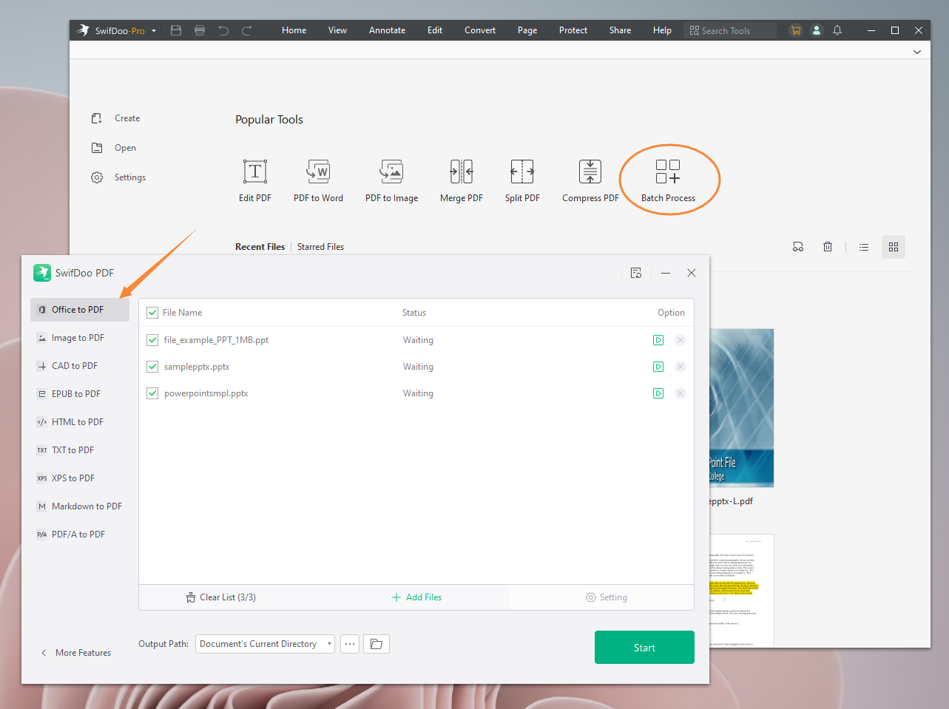Select the Merge PDF tool
949x709 pixels.
(x=462, y=180)
